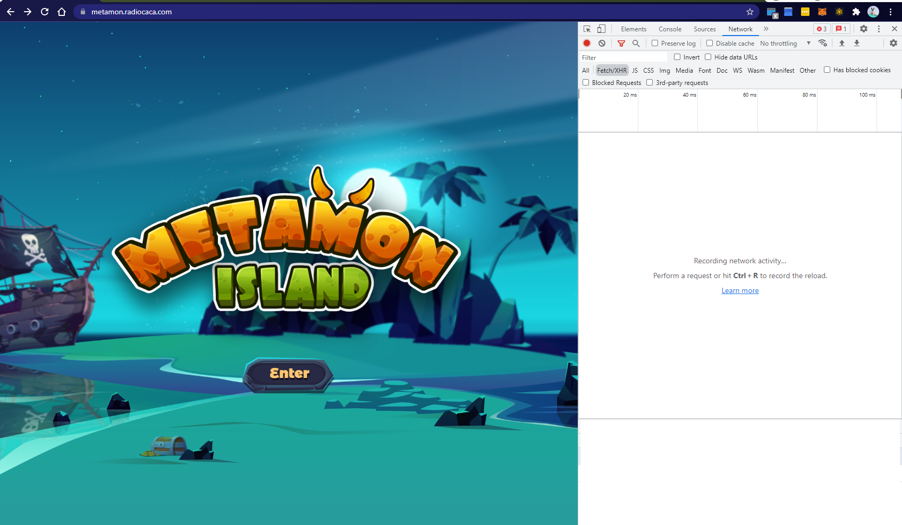
Task: Enable Disable cache checkbox
Action: [710, 44]
